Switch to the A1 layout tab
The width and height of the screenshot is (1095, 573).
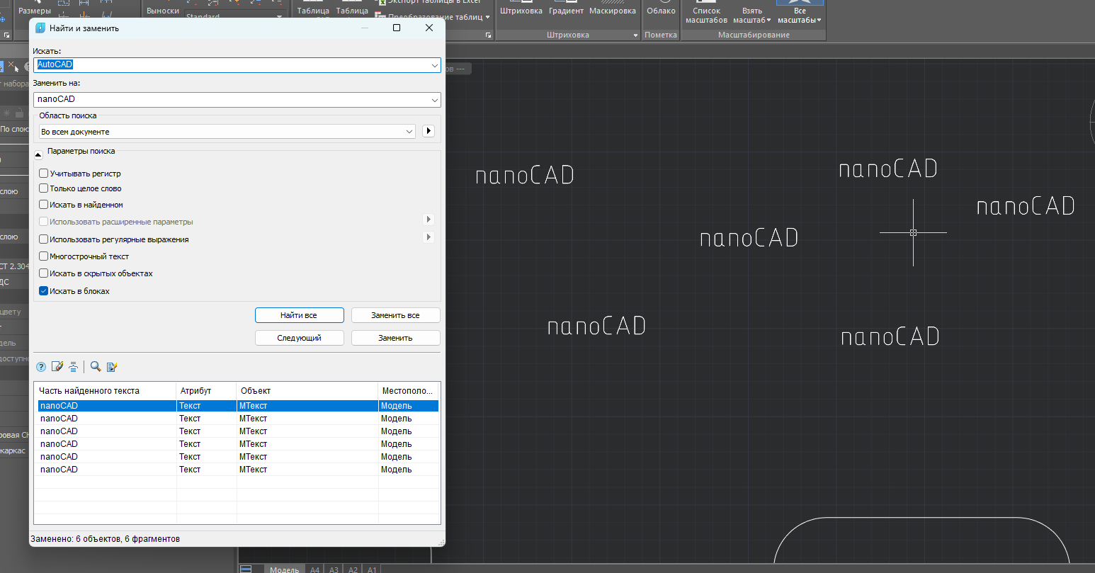pos(373,569)
